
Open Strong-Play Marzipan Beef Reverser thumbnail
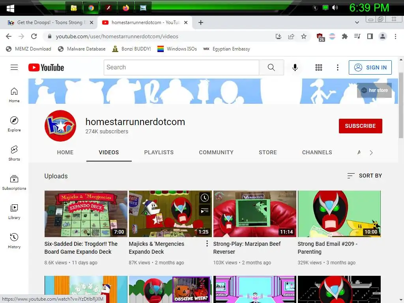255,213
